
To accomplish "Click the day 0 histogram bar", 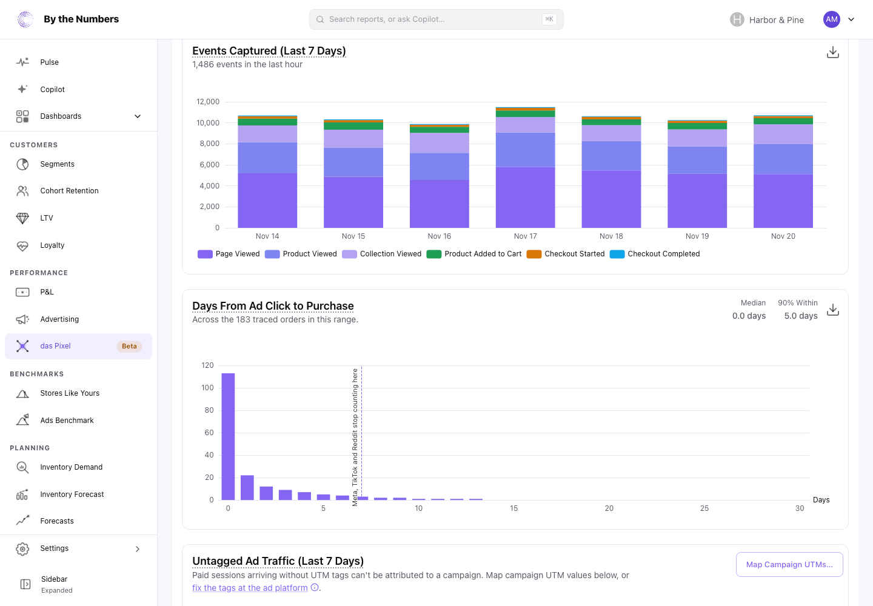I will point(228,436).
